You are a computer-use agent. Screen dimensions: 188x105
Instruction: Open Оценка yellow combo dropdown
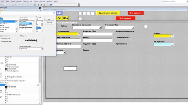coord(172,36)
